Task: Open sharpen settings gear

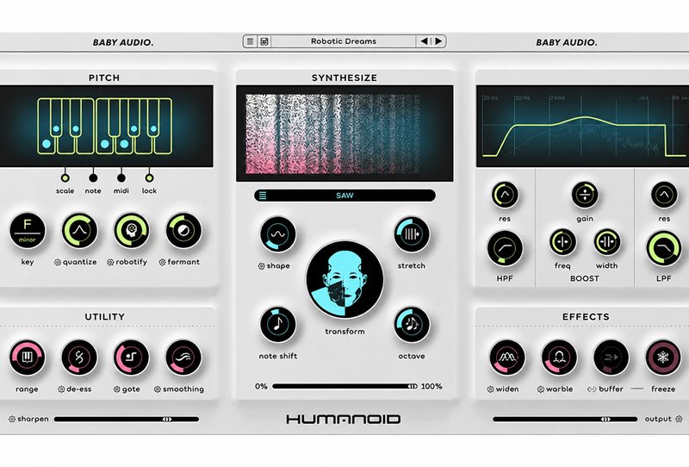Action: (12, 420)
